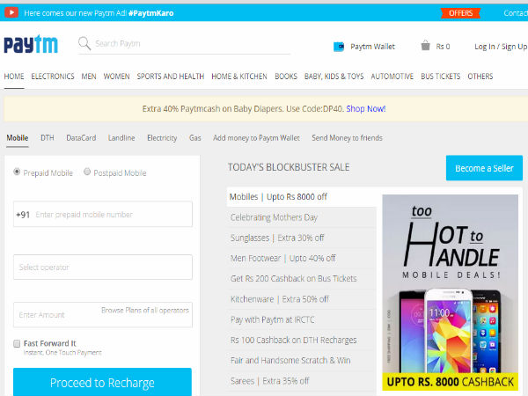Image resolution: width=528 pixels, height=396 pixels.
Task: Switch to the Electricity tab
Action: (x=161, y=138)
